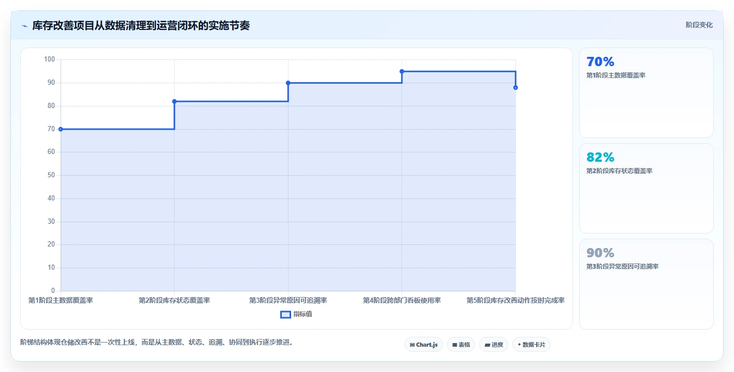Open the 90% 第3阶段异常原因可追溯率 card
Screen dimensions: 734x372
coord(646,284)
